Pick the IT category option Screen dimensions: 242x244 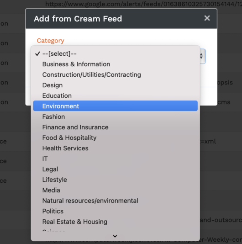(x=116, y=159)
